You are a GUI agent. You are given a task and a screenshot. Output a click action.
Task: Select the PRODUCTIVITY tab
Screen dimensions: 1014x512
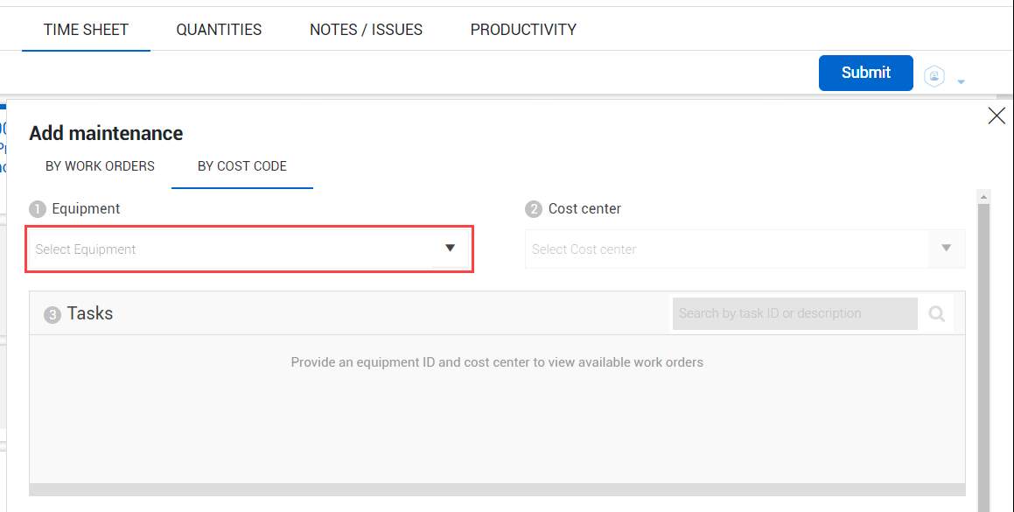pos(523,30)
